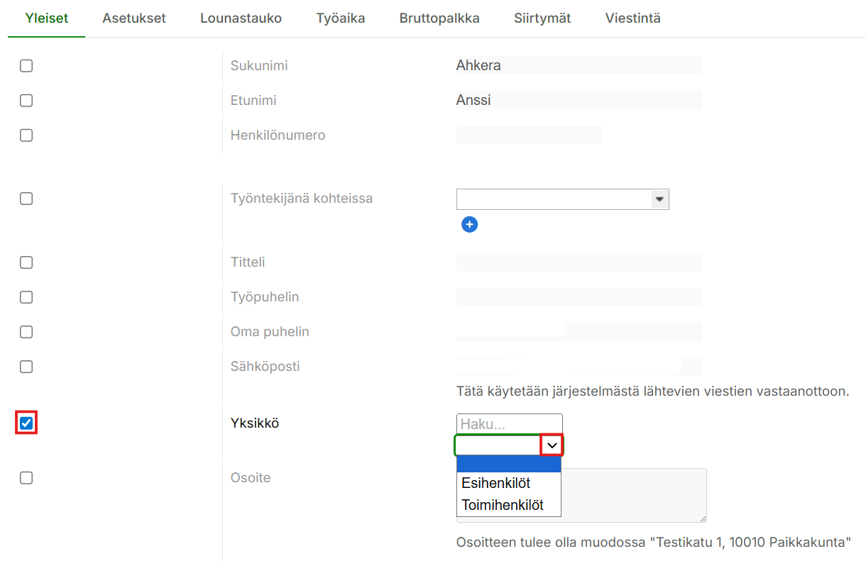
Task: Enable the Etunimi checkbox
Action: 26,101
